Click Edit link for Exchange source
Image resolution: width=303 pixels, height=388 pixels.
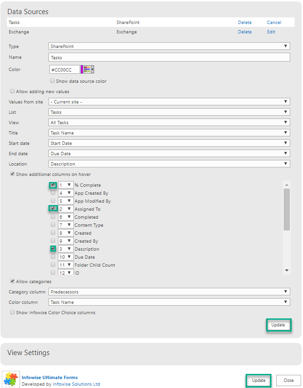point(271,32)
